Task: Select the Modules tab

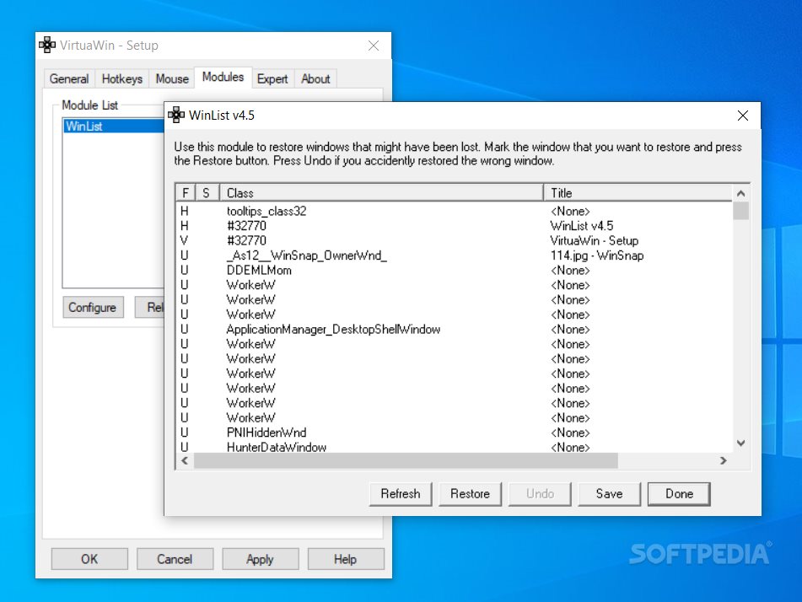Action: tap(223, 78)
